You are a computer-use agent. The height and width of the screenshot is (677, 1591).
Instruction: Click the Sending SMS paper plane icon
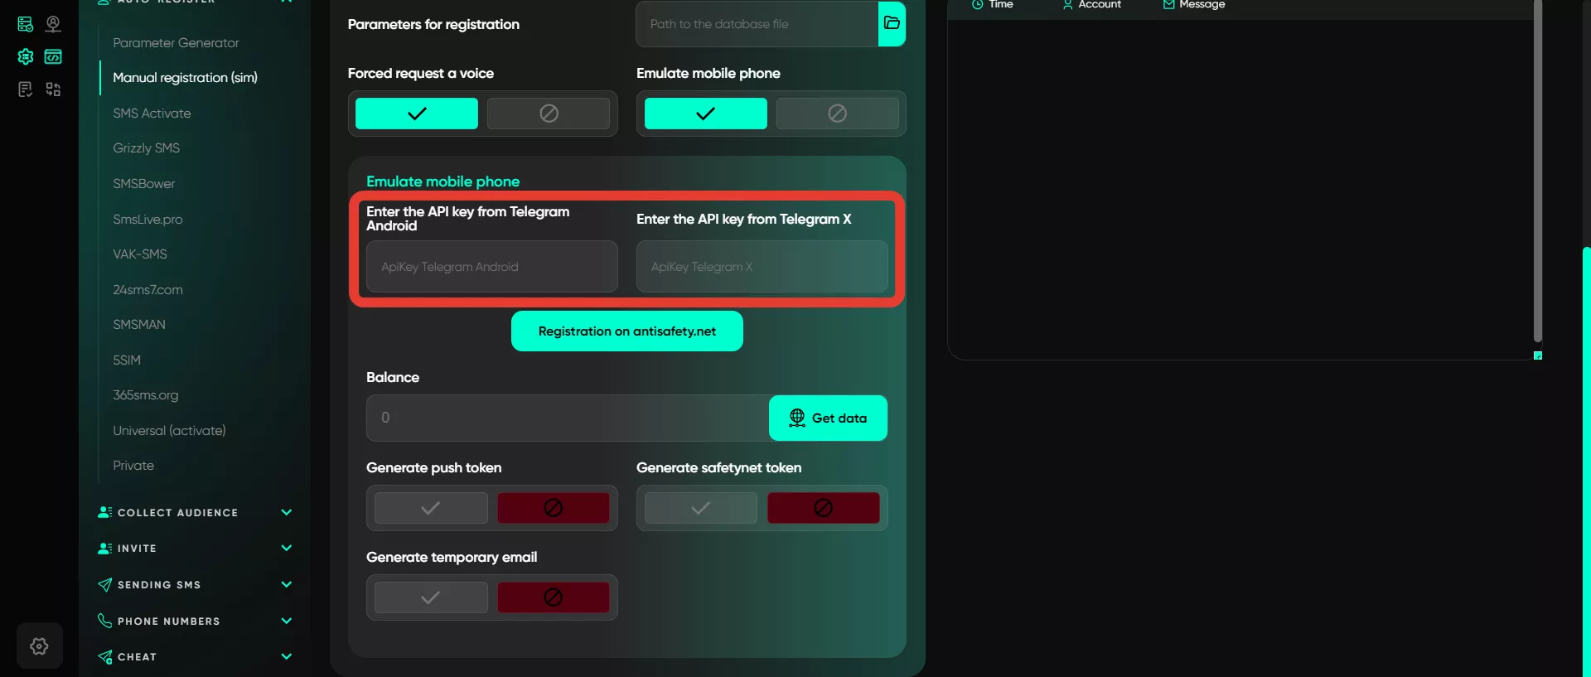(104, 585)
